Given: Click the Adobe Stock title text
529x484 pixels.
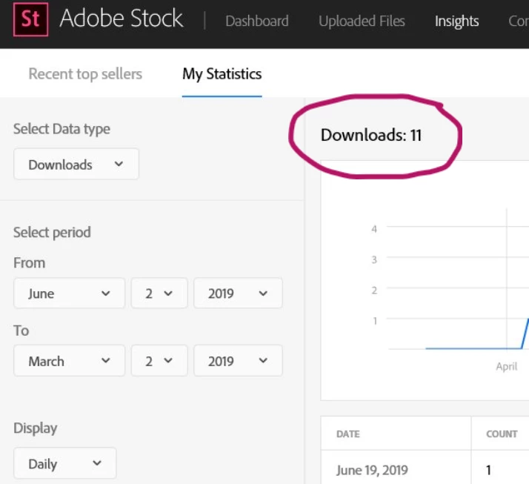Looking at the screenshot, I should 122,19.
